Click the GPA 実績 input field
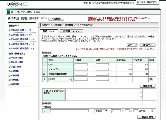This screenshot has width=166, height=120. click(x=102, y=65)
